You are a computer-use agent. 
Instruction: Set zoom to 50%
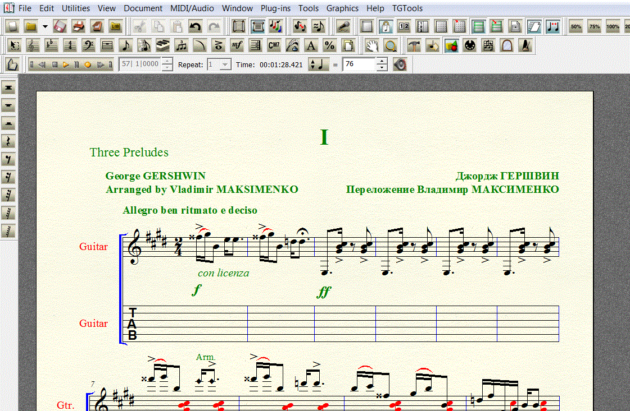tap(575, 26)
